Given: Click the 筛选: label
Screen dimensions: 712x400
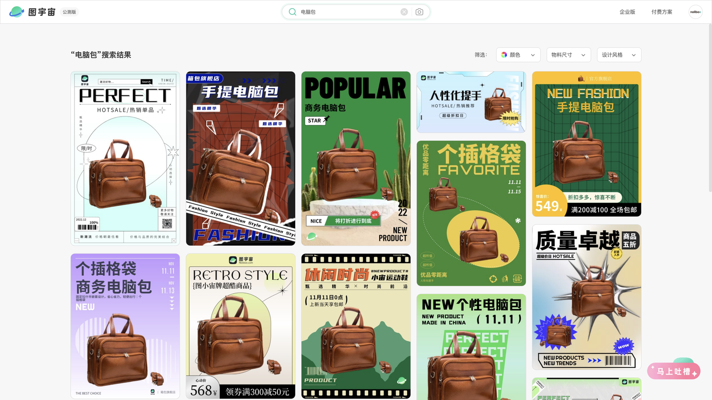Looking at the screenshot, I should 481,55.
